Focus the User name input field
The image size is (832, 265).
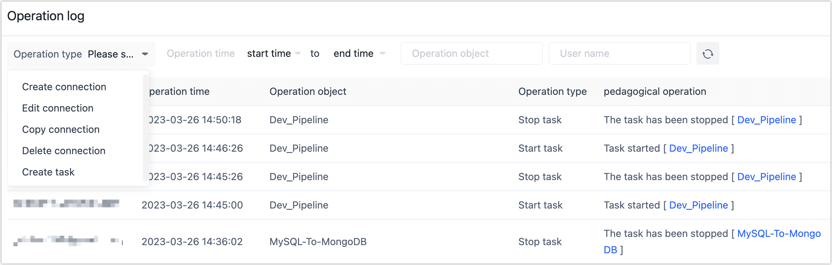[619, 54]
